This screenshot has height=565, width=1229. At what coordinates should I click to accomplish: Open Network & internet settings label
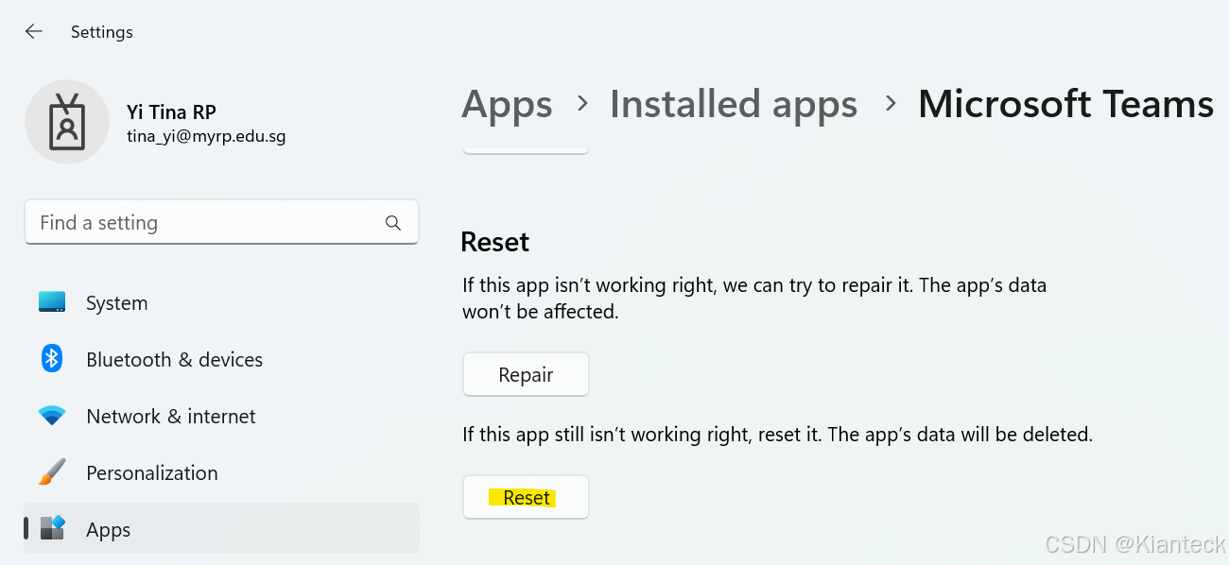coord(171,417)
